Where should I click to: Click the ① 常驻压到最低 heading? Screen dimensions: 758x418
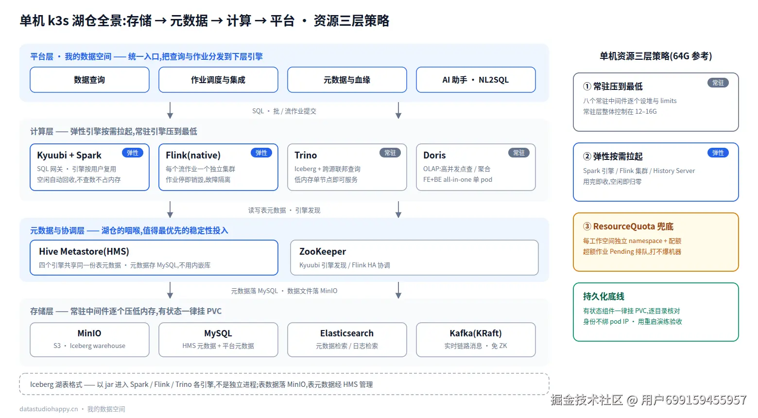coord(613,87)
